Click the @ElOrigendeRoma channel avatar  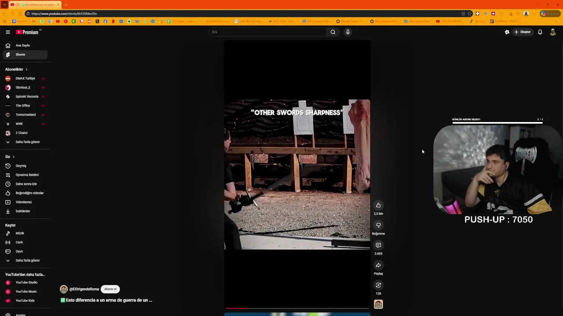tap(64, 289)
